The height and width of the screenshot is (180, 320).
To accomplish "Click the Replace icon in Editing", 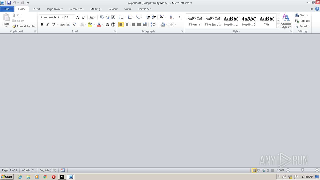I will (x=297, y=21).
